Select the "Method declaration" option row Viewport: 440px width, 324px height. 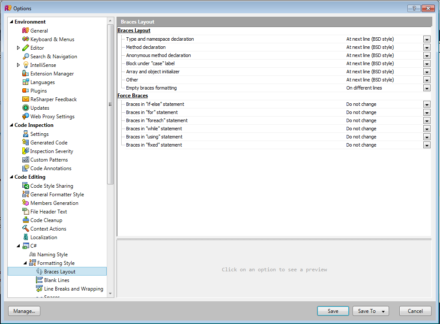coord(274,47)
